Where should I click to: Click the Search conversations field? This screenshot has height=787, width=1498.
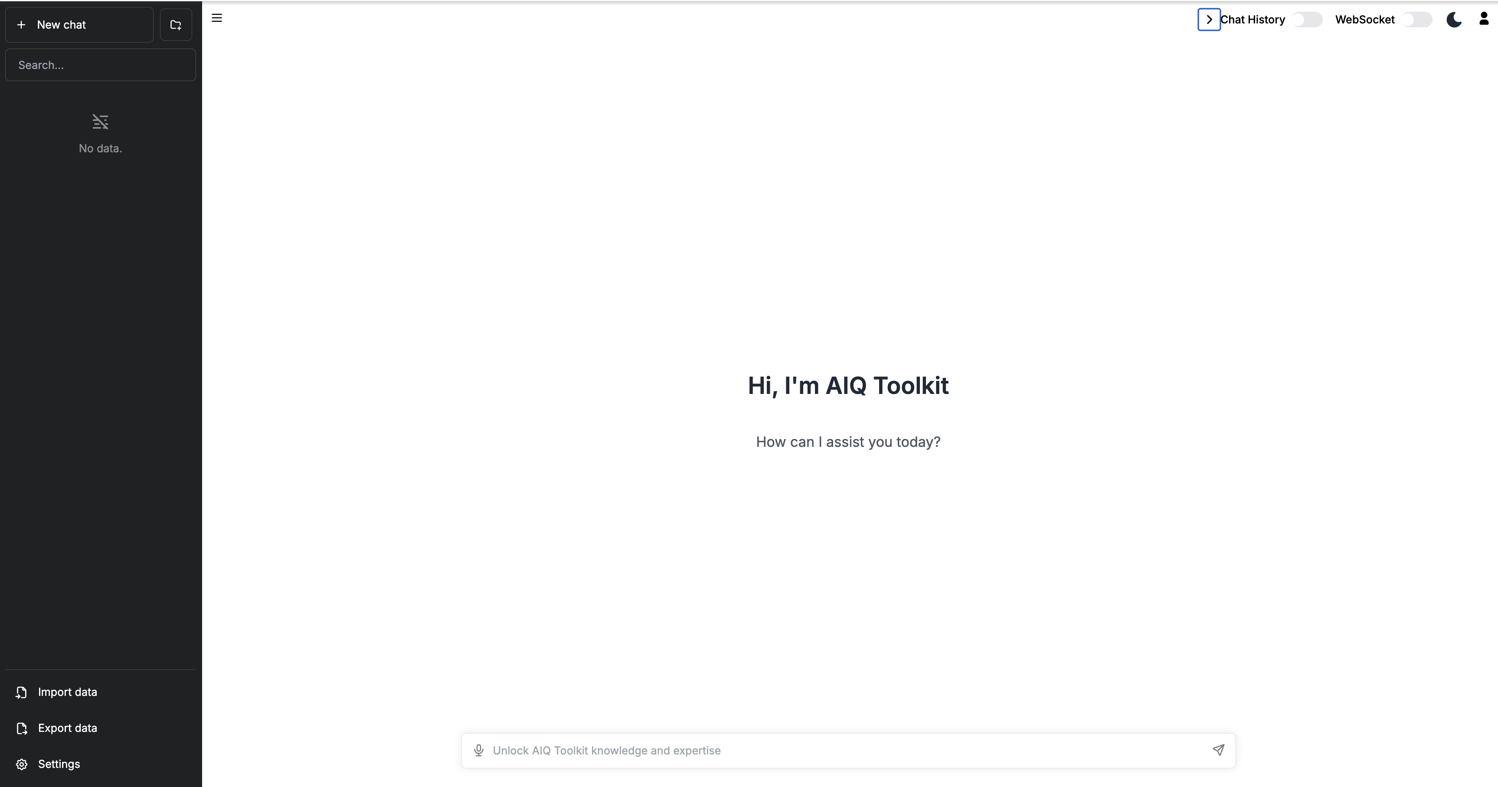click(100, 65)
